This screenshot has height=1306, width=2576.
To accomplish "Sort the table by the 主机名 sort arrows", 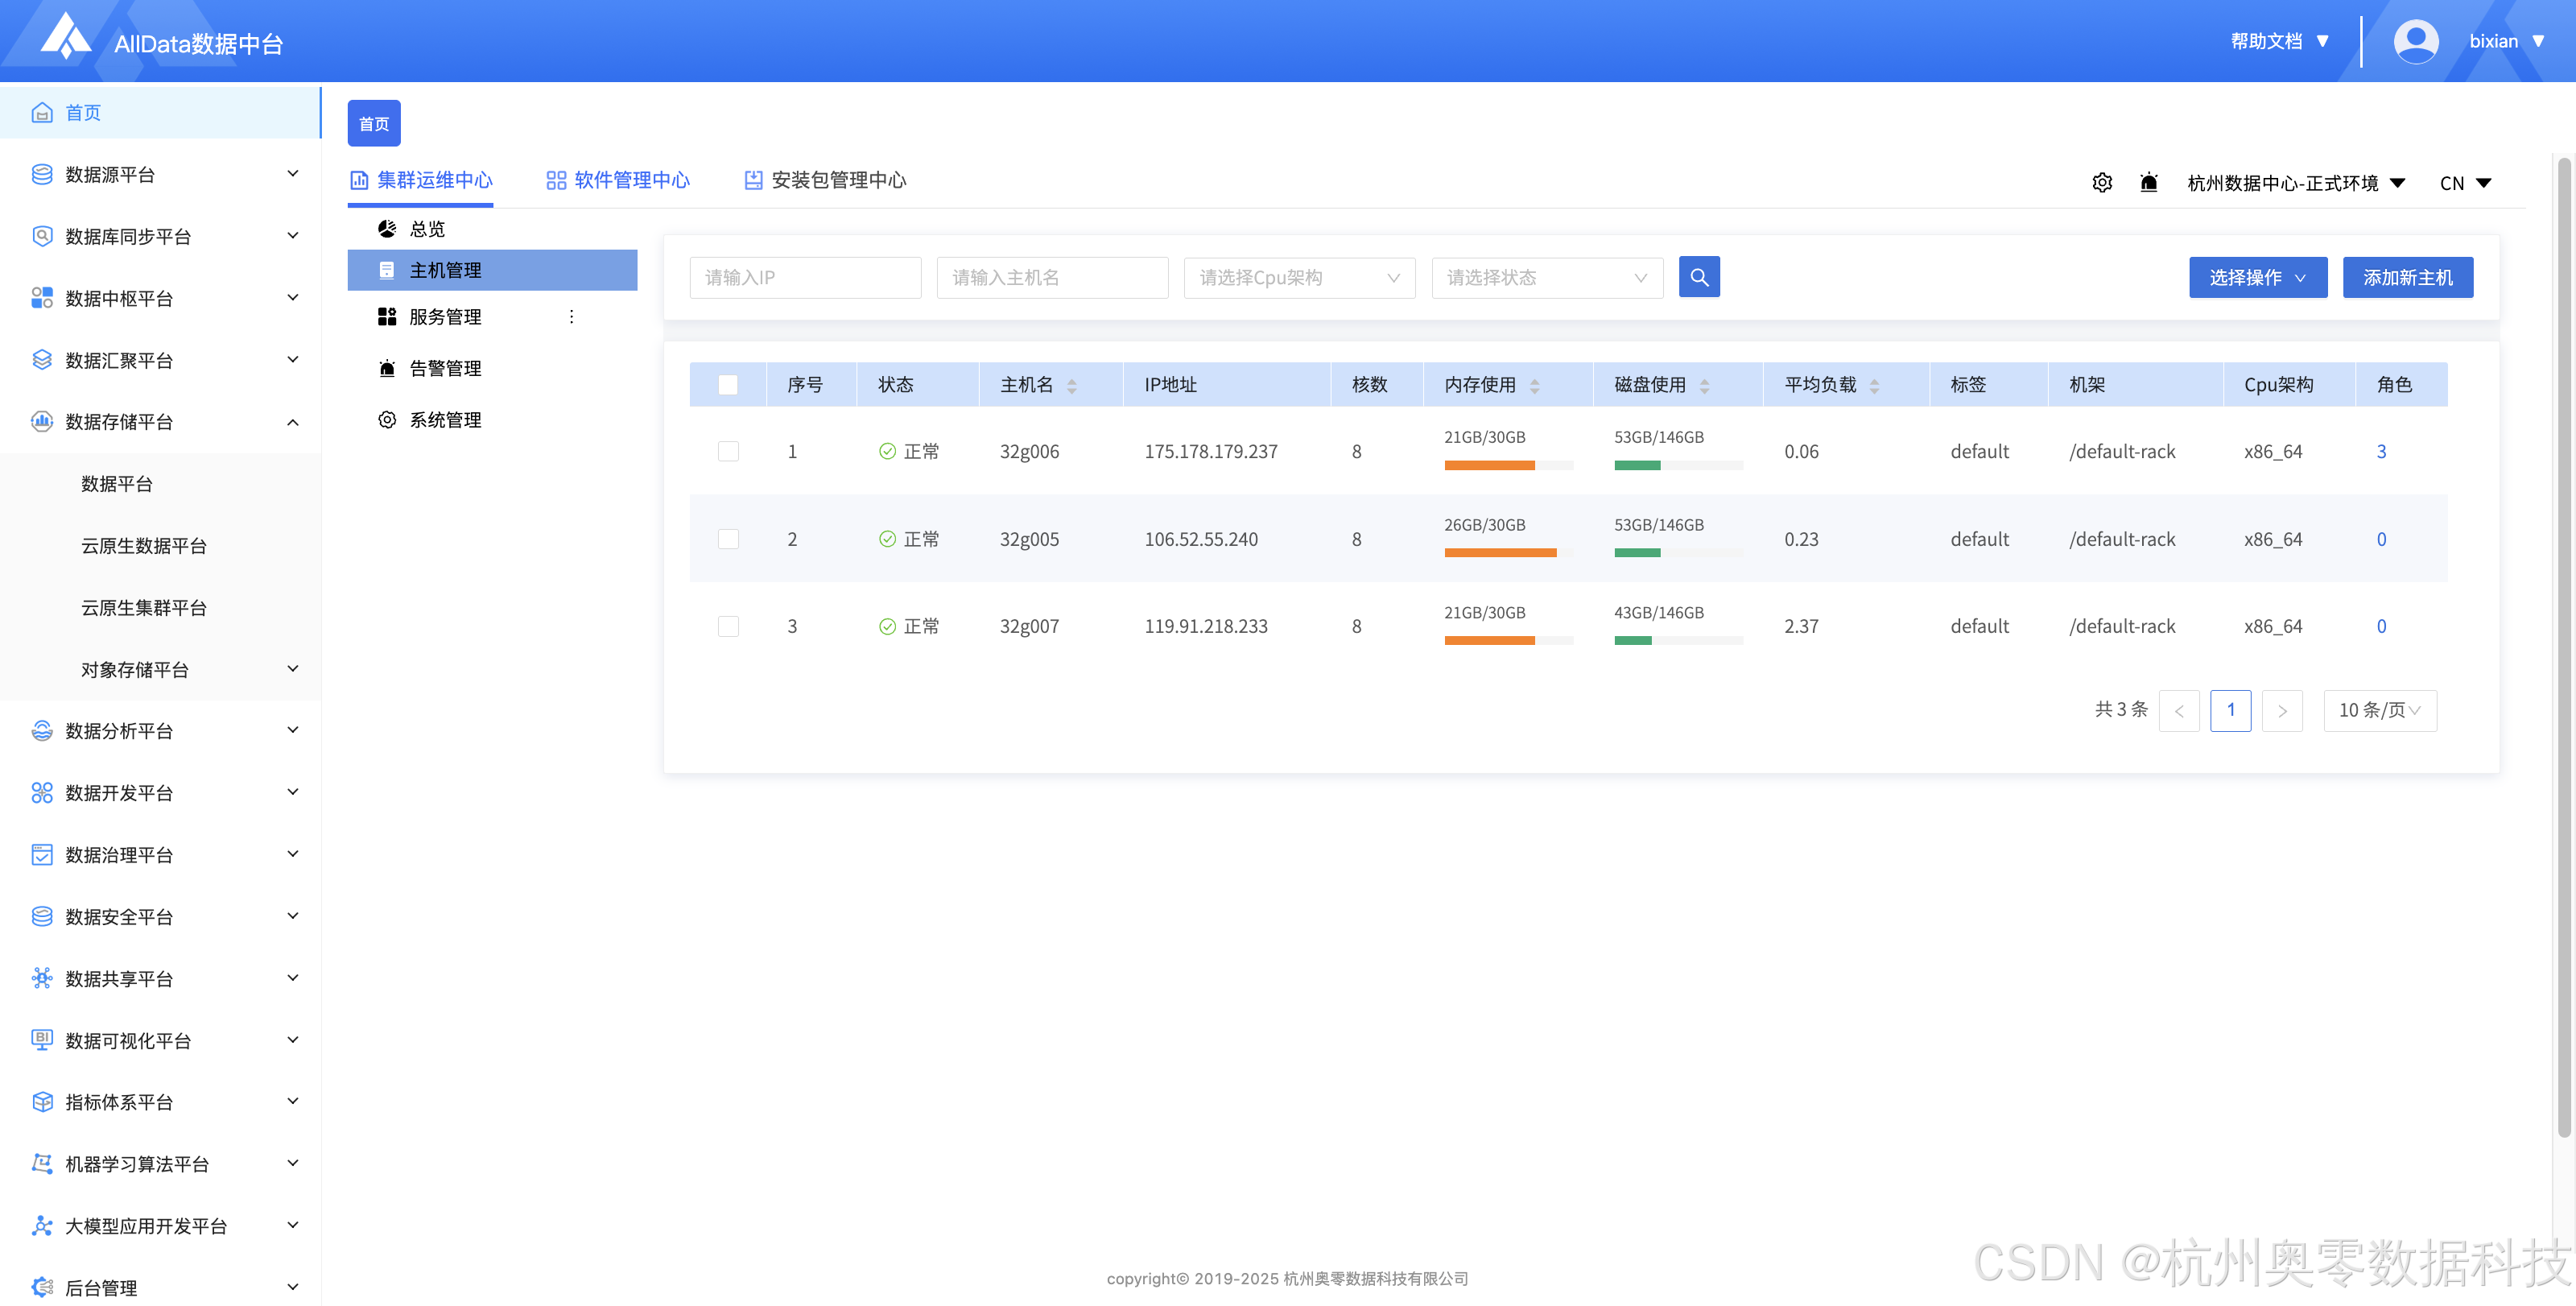I will click(1071, 386).
